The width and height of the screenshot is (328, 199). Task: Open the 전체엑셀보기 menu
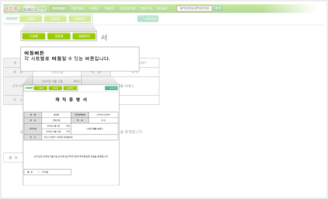[59, 8]
